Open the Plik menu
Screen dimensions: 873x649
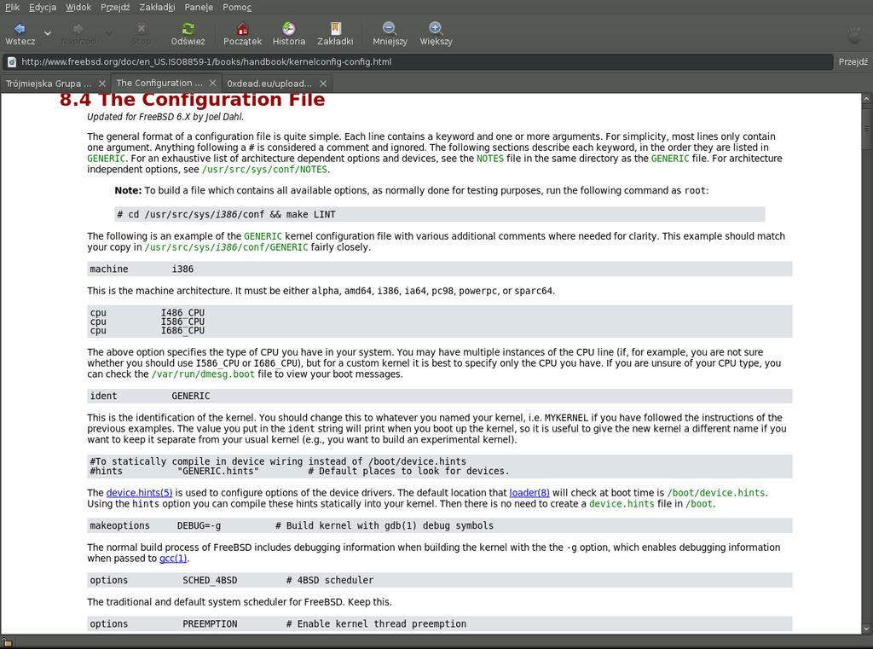click(x=12, y=7)
